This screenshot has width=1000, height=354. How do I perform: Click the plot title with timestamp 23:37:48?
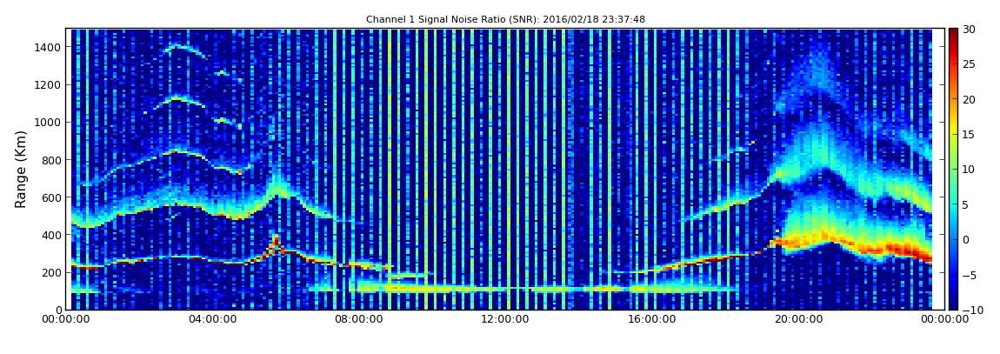click(x=505, y=20)
